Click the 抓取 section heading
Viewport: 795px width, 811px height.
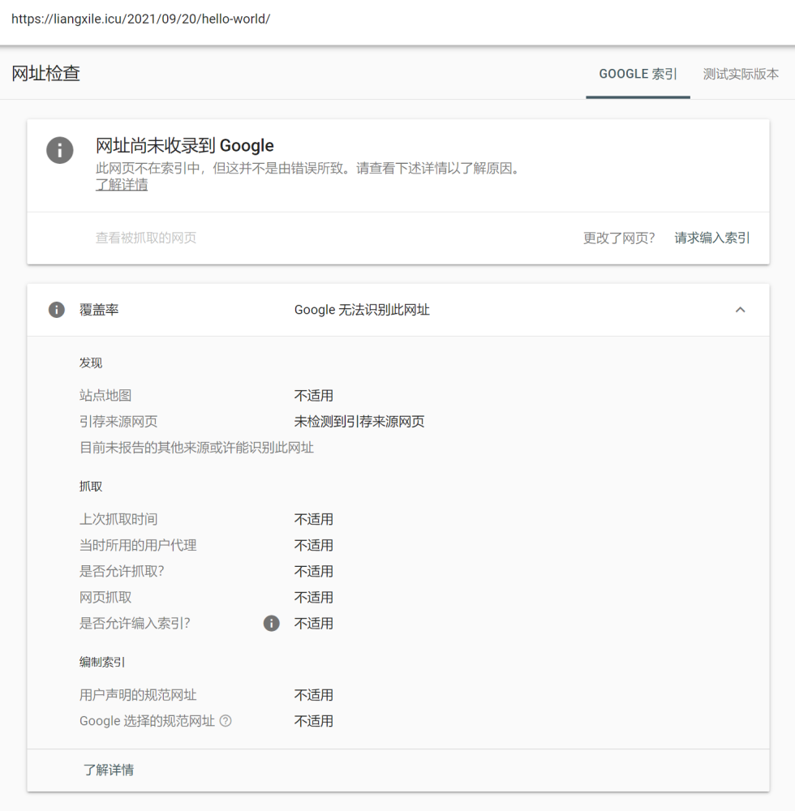coord(91,487)
